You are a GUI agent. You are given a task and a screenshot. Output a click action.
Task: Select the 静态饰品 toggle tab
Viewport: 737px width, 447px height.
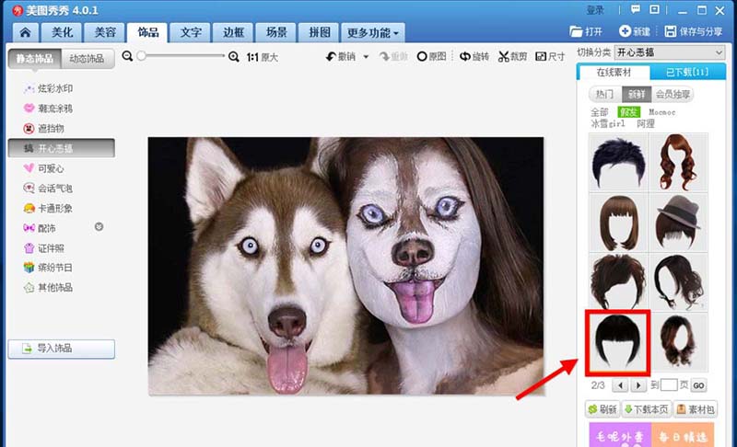tap(34, 59)
